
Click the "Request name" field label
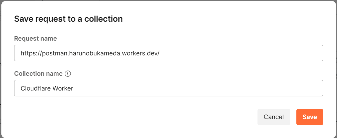35,39
